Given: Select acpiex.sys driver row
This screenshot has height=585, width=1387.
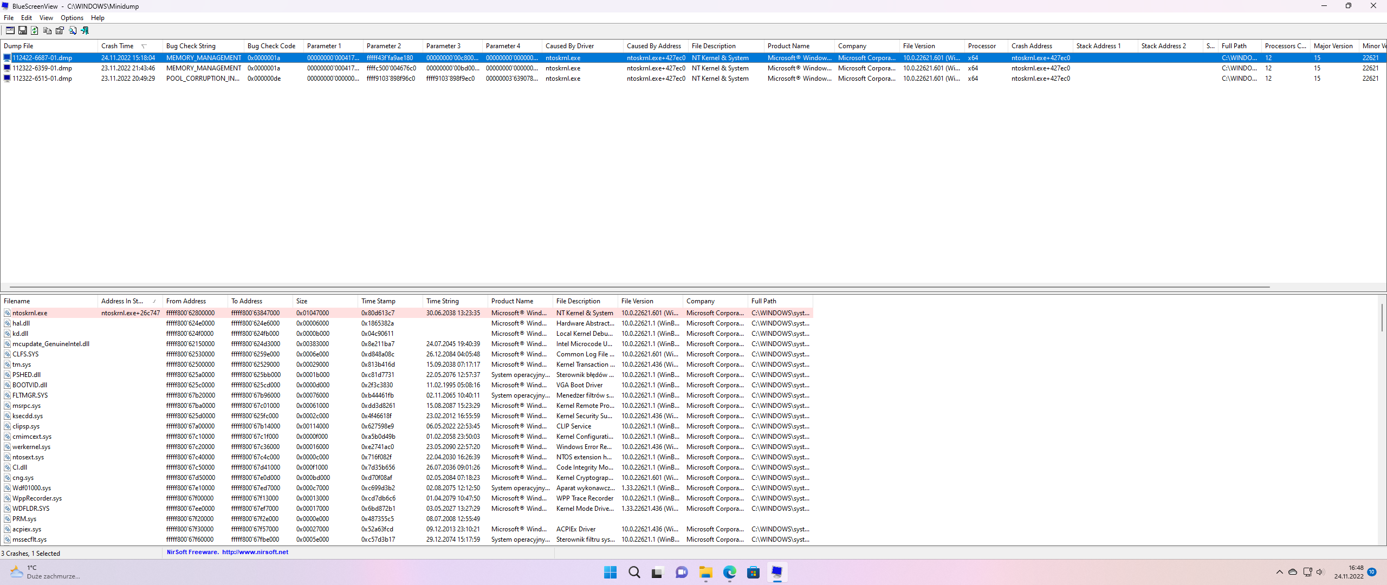Looking at the screenshot, I should pos(406,529).
